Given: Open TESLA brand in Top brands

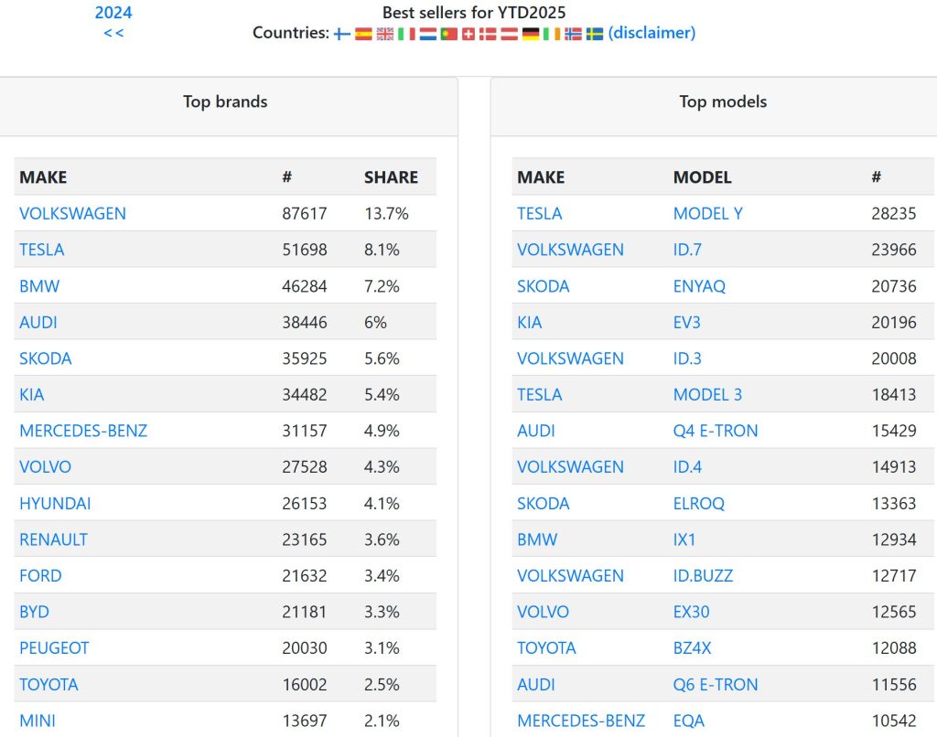Looking at the screenshot, I should [41, 250].
